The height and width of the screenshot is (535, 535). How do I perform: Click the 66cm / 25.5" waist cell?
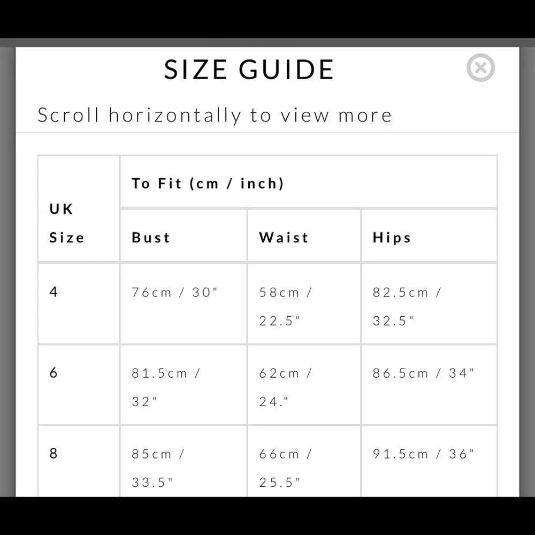(286, 468)
